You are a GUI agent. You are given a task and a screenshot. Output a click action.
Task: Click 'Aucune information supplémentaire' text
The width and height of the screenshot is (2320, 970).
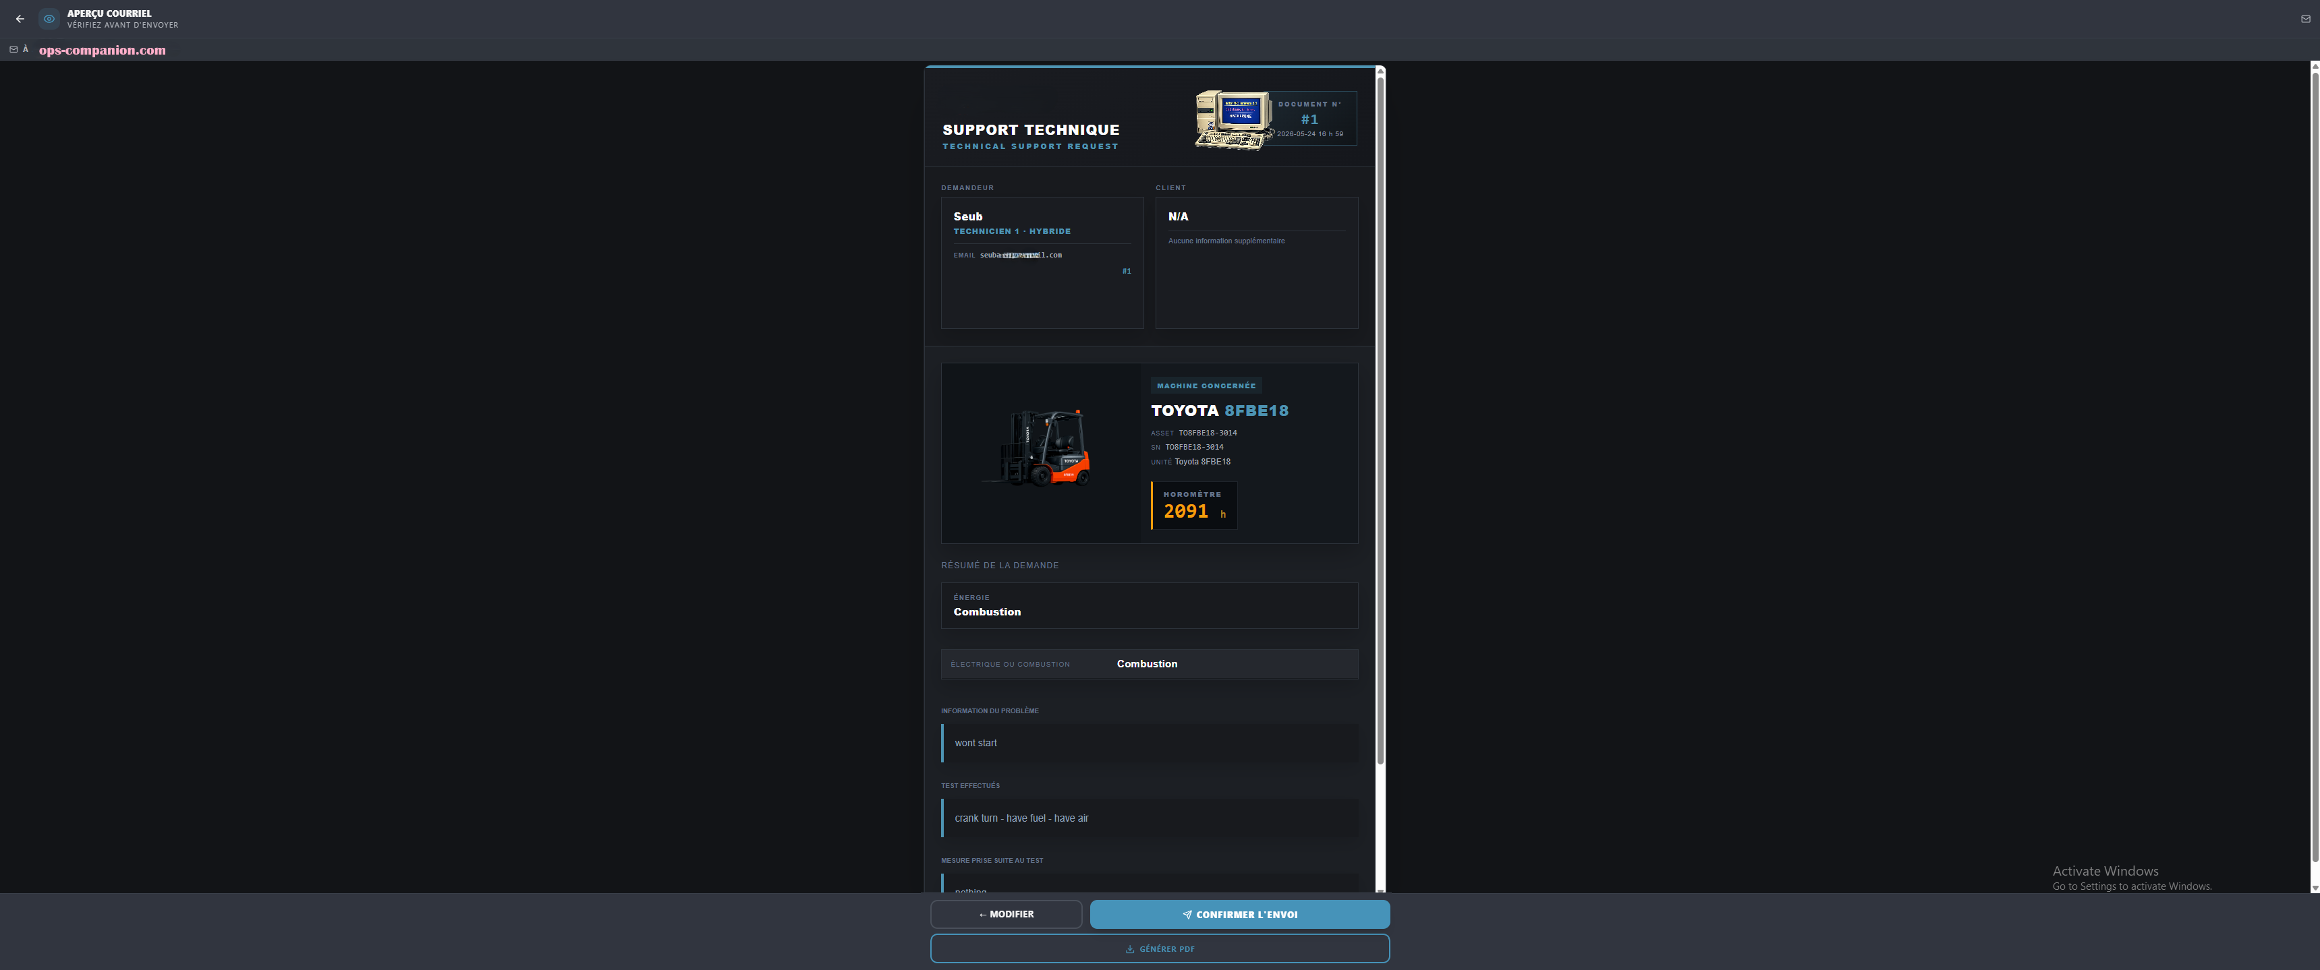click(1226, 241)
